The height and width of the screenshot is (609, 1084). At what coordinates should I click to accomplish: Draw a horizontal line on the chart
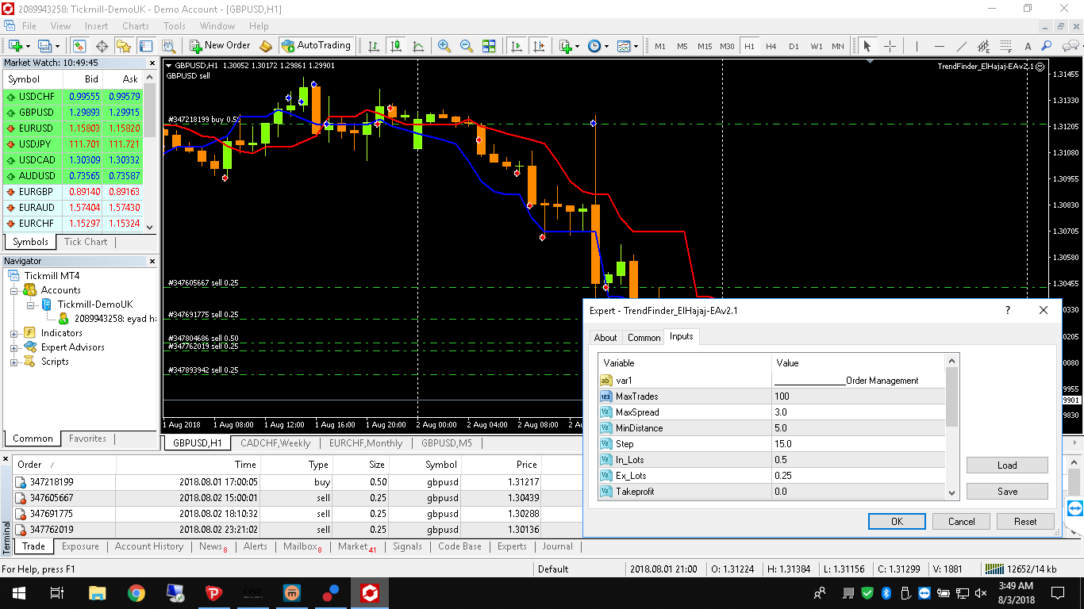tap(940, 46)
